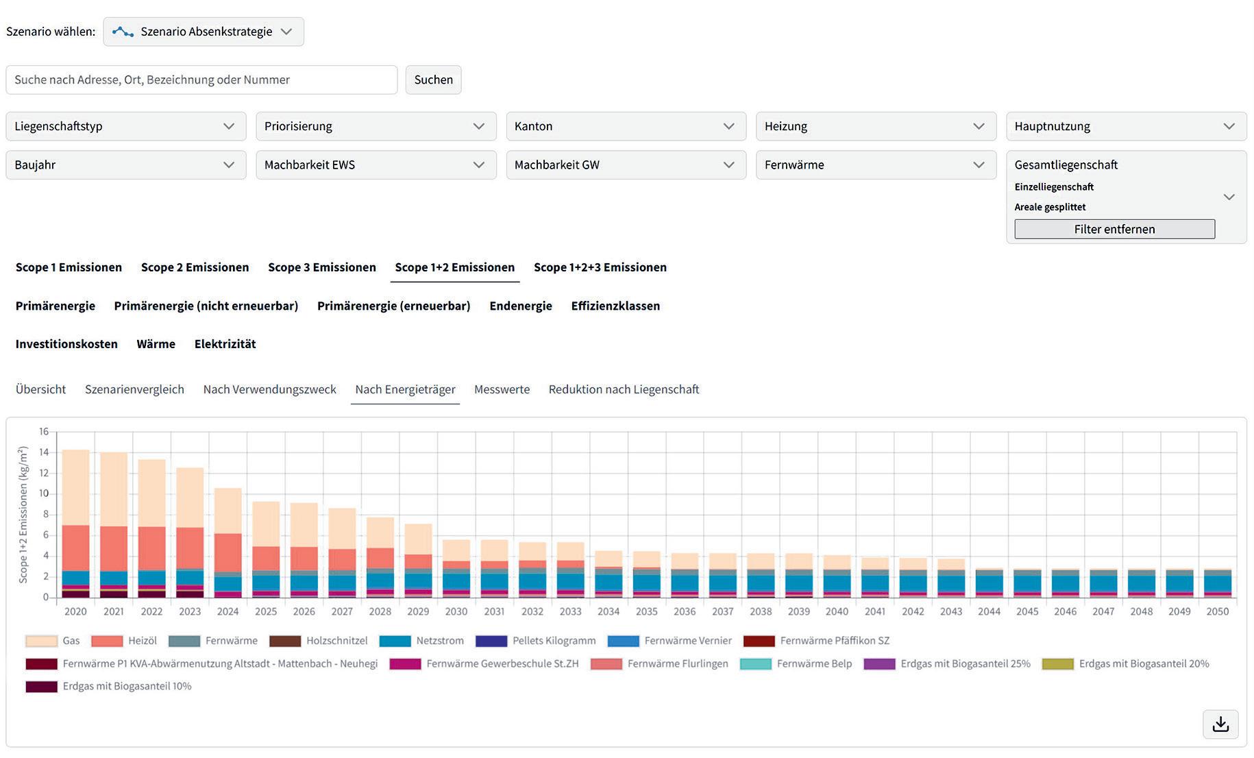1254x758 pixels.
Task: Switch to the Investitionskosten tab
Action: point(66,344)
